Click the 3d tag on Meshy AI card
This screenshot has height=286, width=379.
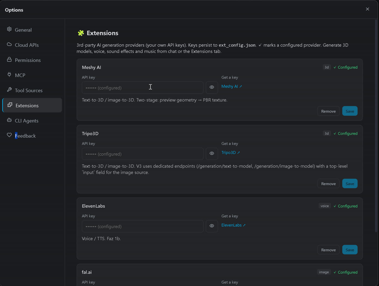[x=327, y=67]
